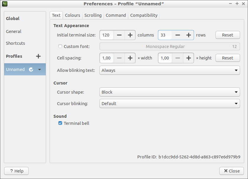Switch to the Colours tab
The width and height of the screenshot is (248, 179).
tap(72, 15)
